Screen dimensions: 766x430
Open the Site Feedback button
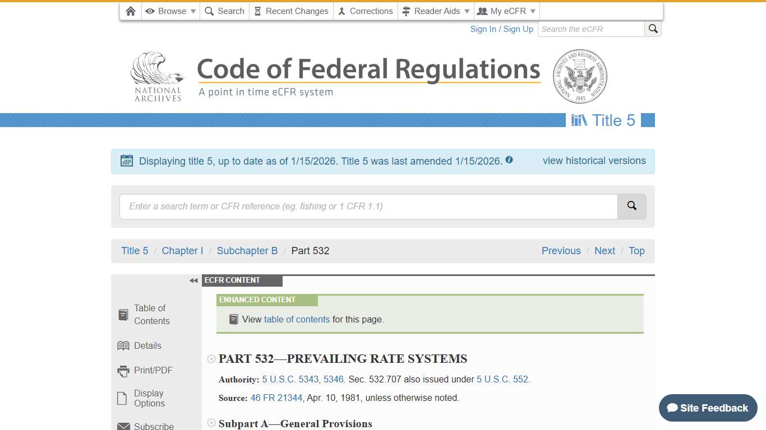tap(708, 408)
